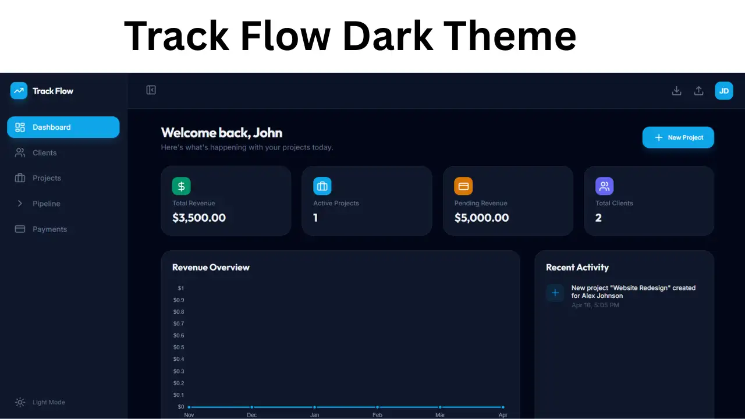Image resolution: width=745 pixels, height=419 pixels.
Task: Click the Apr data point on chart
Action: pos(503,407)
